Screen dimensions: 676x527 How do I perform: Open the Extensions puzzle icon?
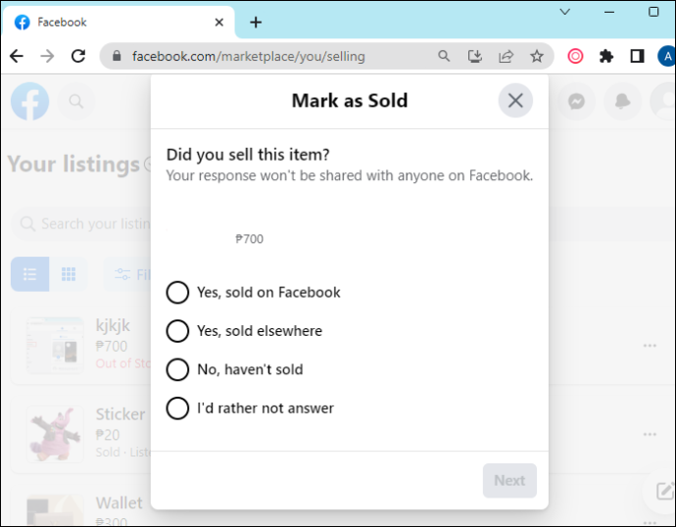tap(605, 56)
